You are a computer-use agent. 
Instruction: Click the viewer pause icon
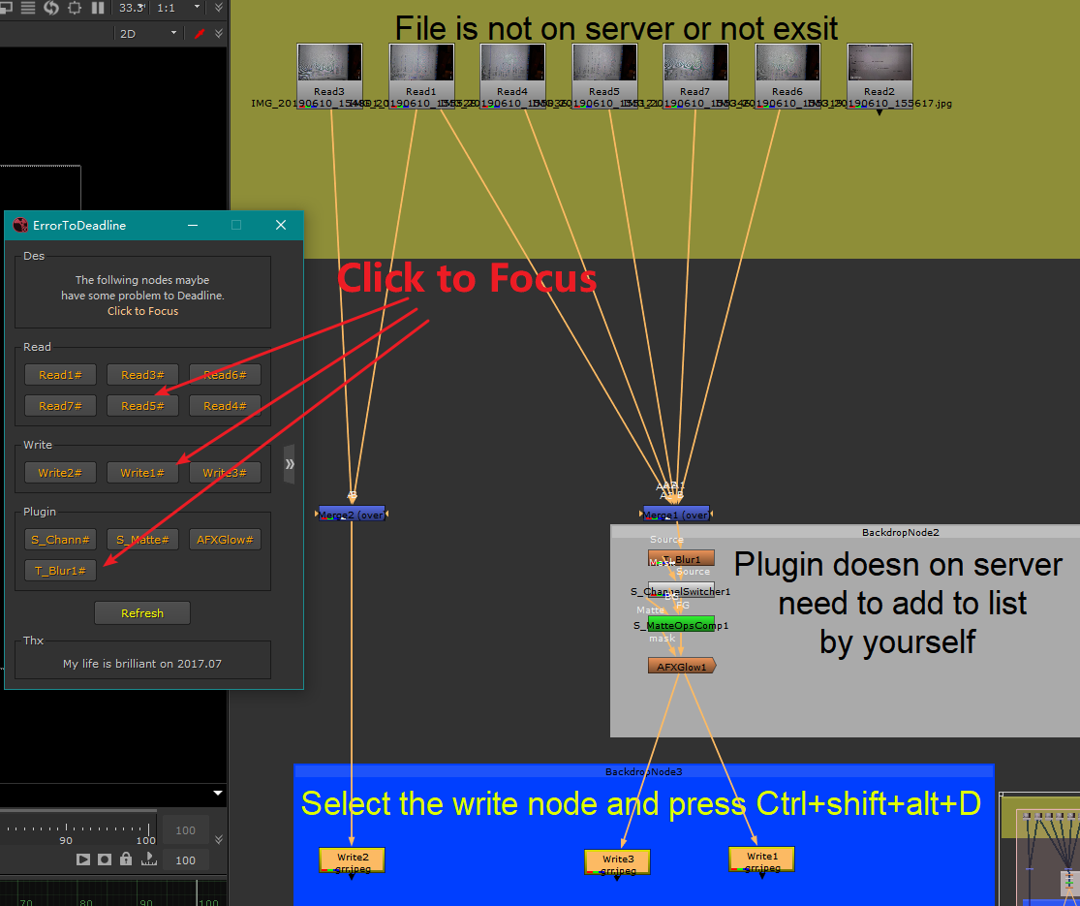[x=97, y=8]
